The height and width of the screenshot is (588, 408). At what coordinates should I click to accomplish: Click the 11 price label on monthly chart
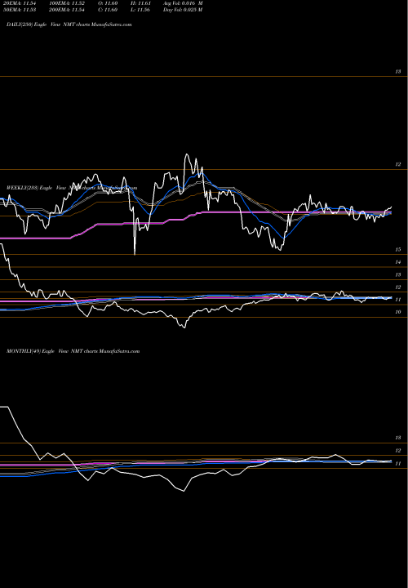(x=398, y=464)
